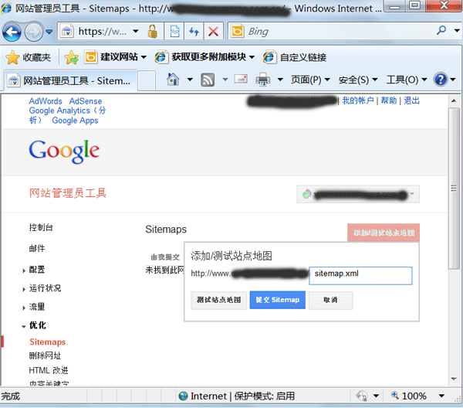Click the browser Back button
Image resolution: width=463 pixels, height=408 pixels.
tap(13, 32)
